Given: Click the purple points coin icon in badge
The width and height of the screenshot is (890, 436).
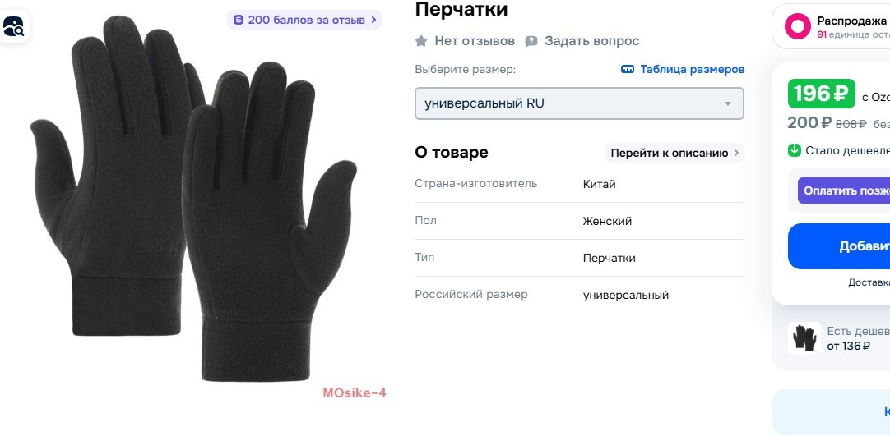Looking at the screenshot, I should (x=239, y=20).
